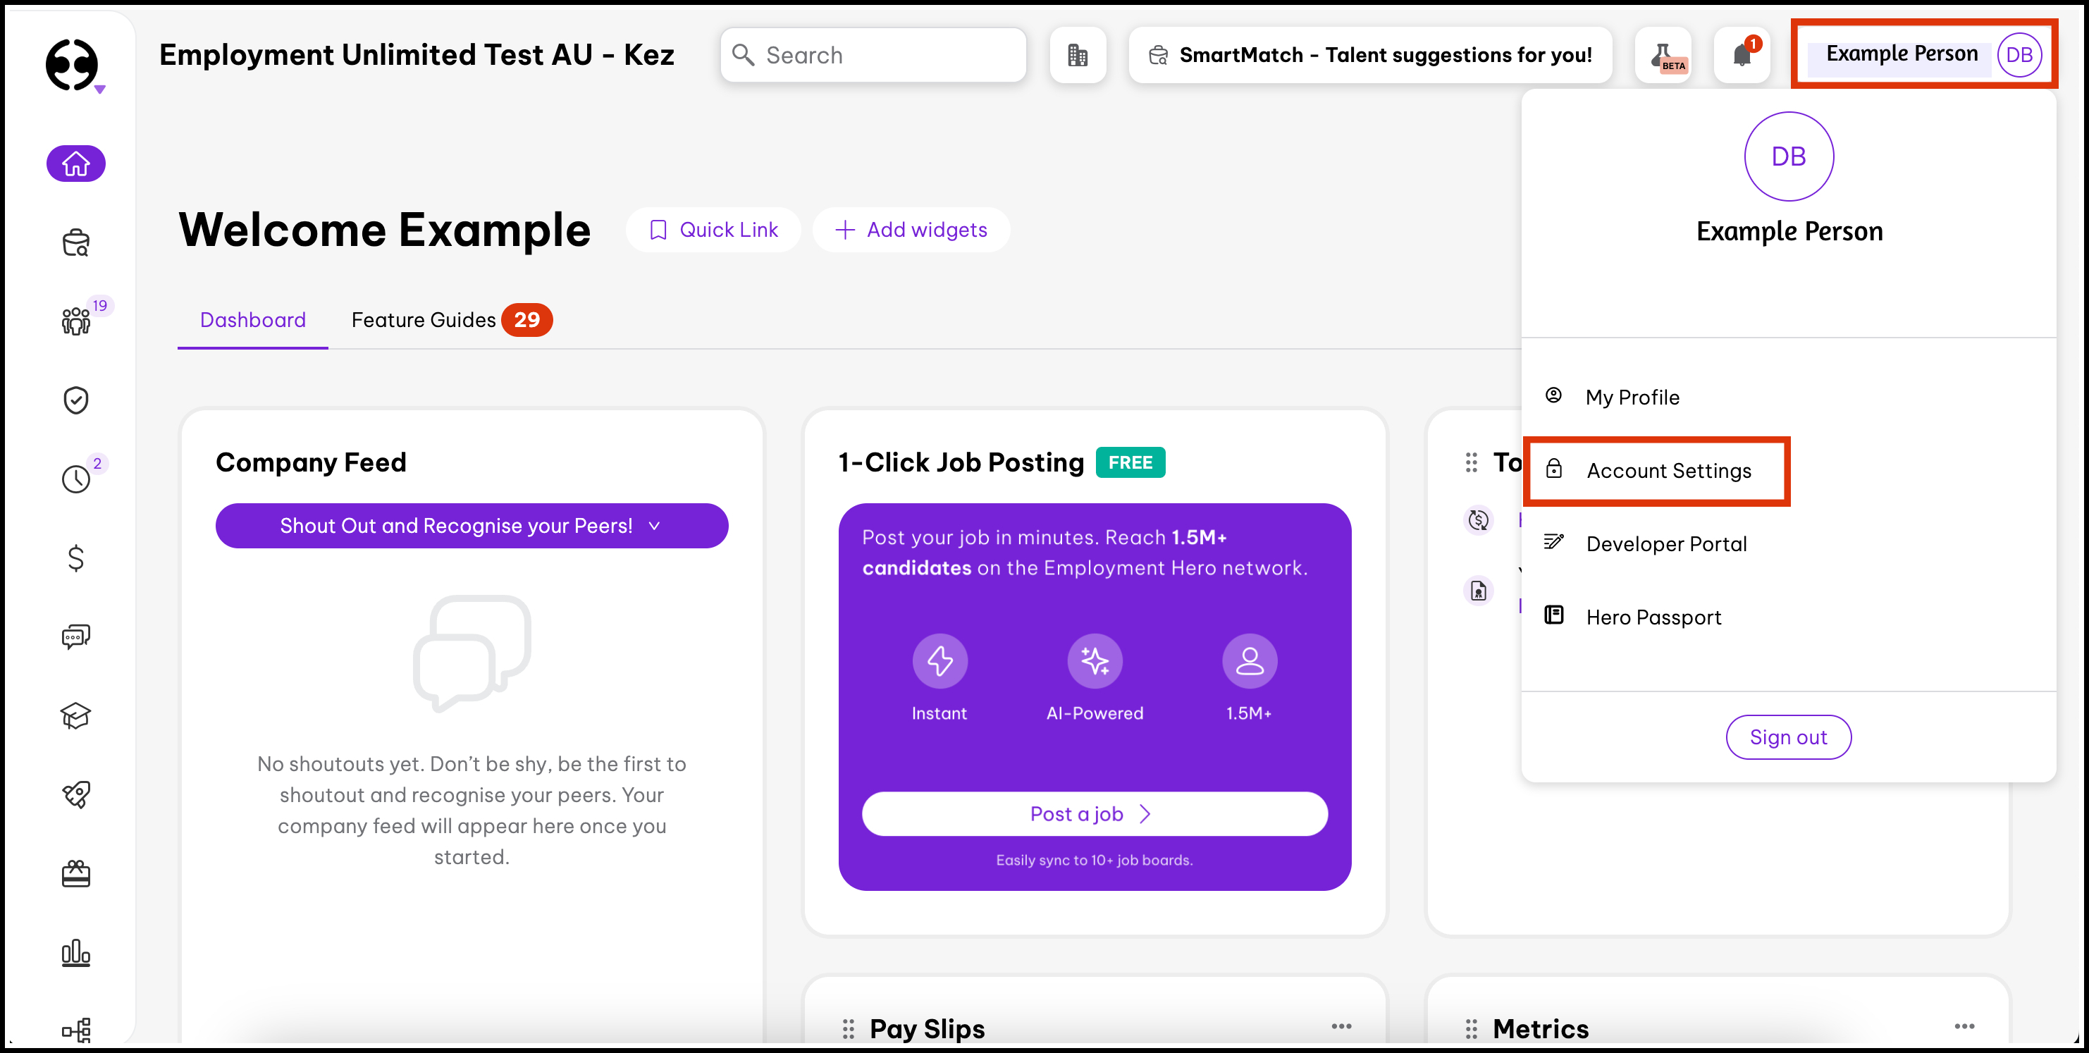
Task: Open the Pay Slips widget options menu
Action: point(1341,1026)
